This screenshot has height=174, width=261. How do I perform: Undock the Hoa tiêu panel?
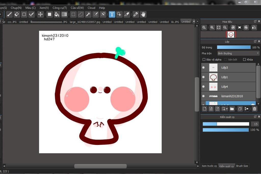(255, 21)
